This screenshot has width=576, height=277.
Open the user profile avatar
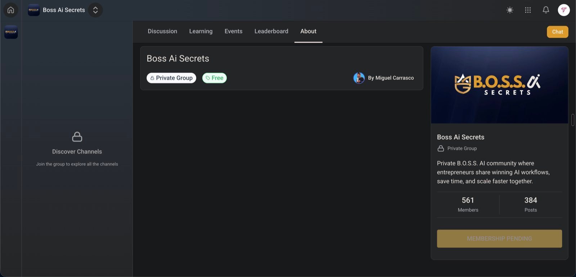[x=564, y=10]
